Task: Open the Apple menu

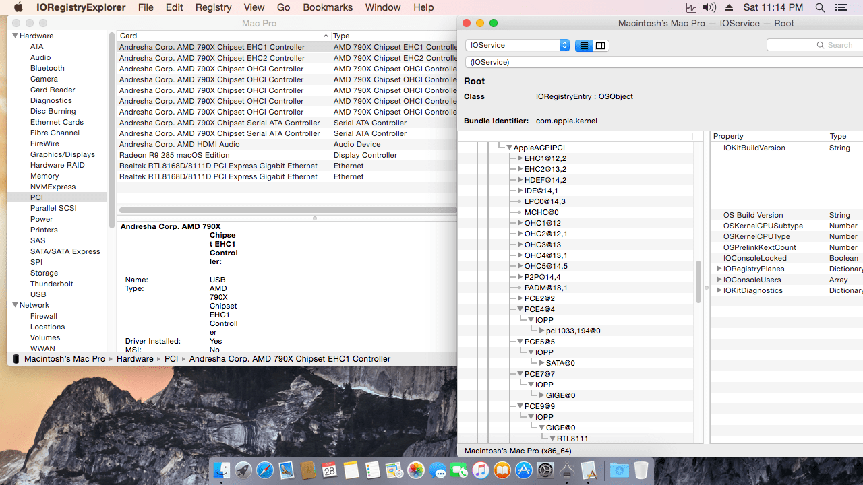Action: click(18, 7)
